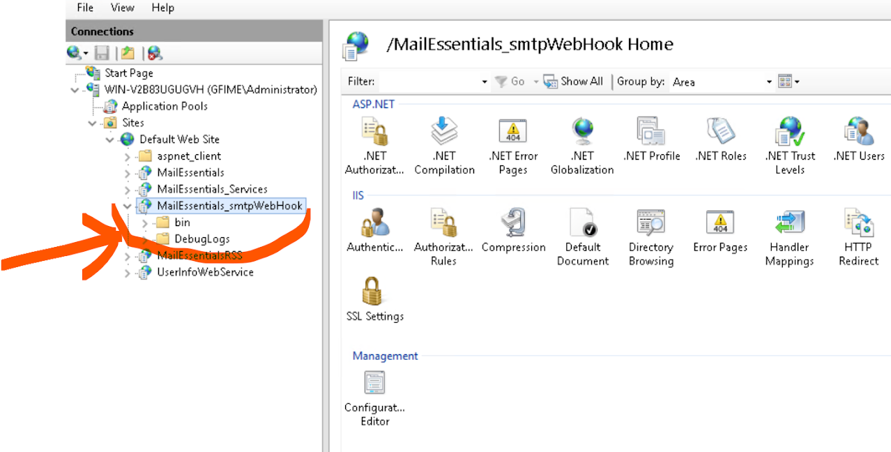The height and width of the screenshot is (452, 891).
Task: Open the Default Document feature
Action: 582,223
